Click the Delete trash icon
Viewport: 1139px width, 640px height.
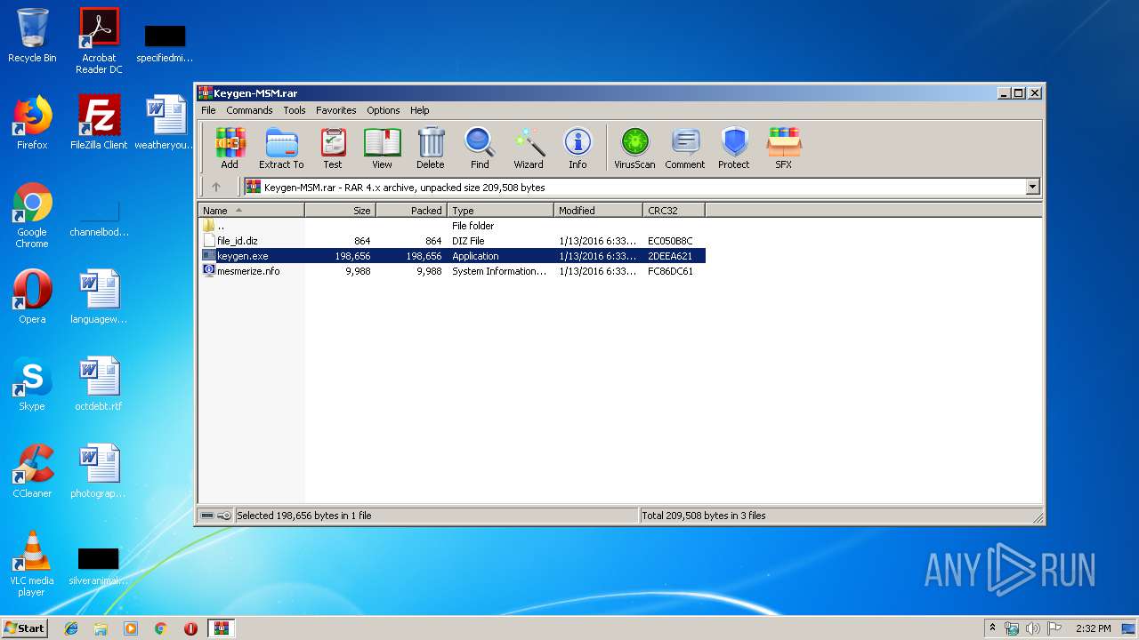(431, 148)
